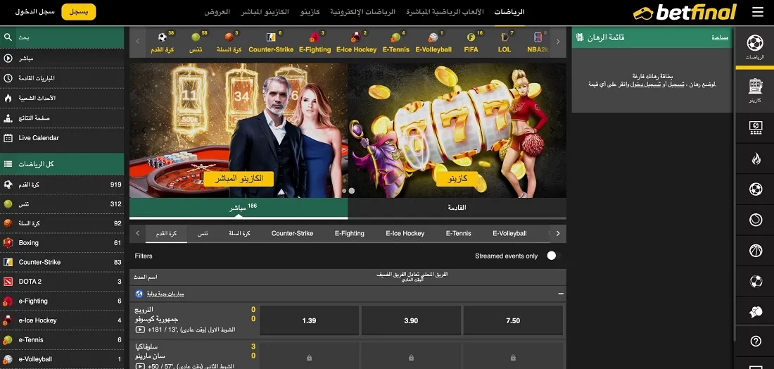Show previous banner with left arrow
The height and width of the screenshot is (369, 774).
click(144, 130)
